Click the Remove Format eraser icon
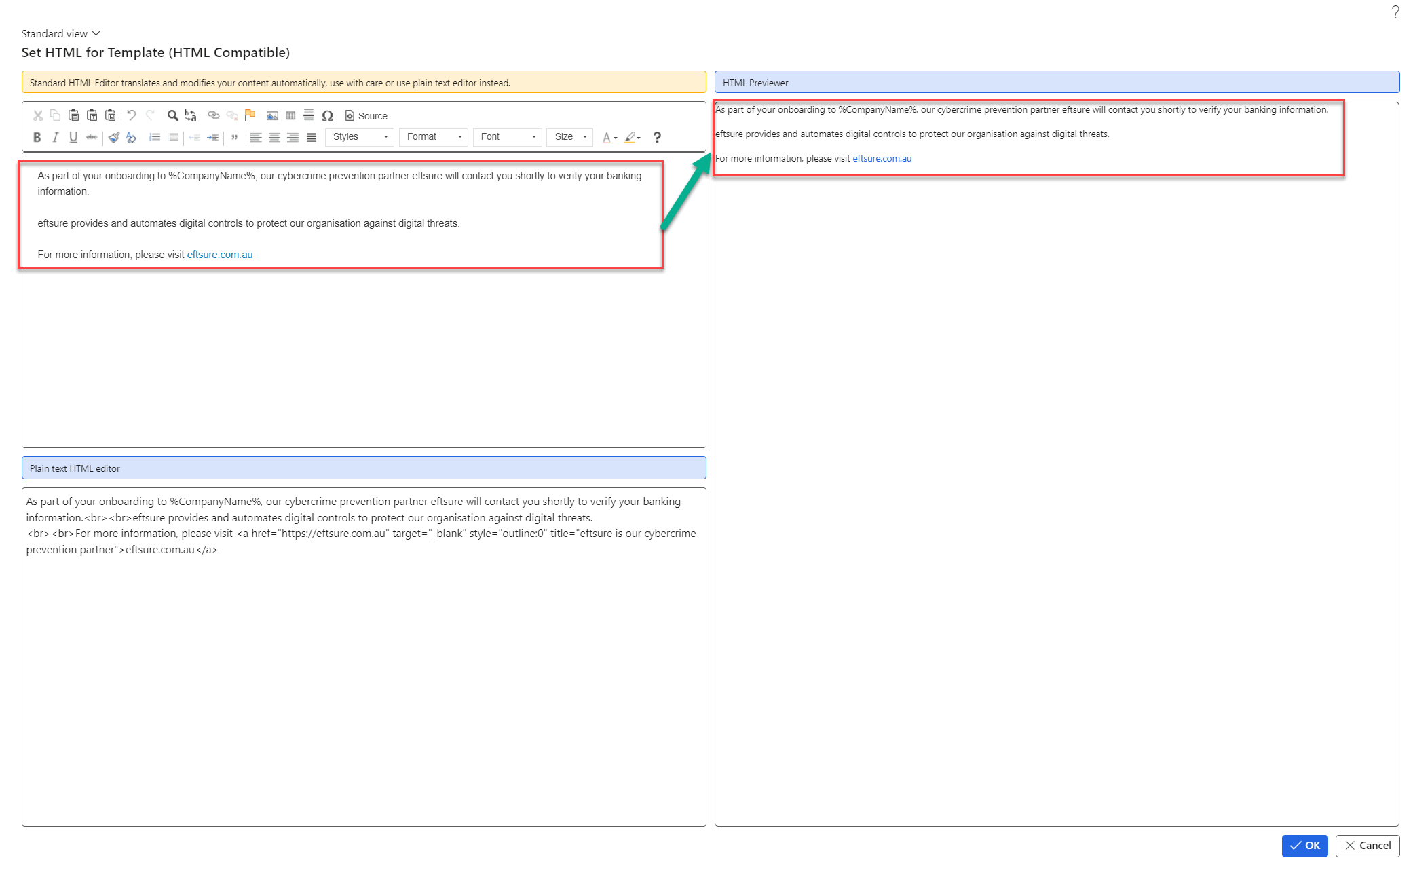 [132, 137]
